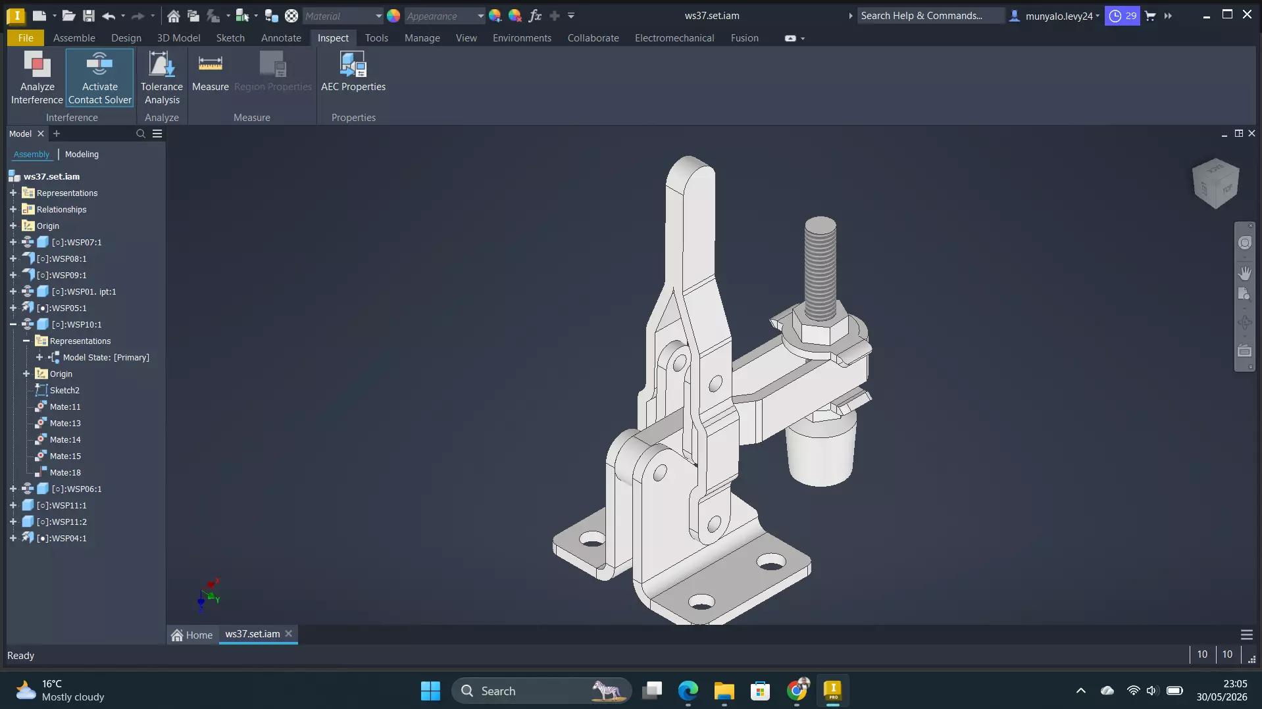Click the color wheel appearance icon
This screenshot has width=1262, height=709.
(x=393, y=16)
